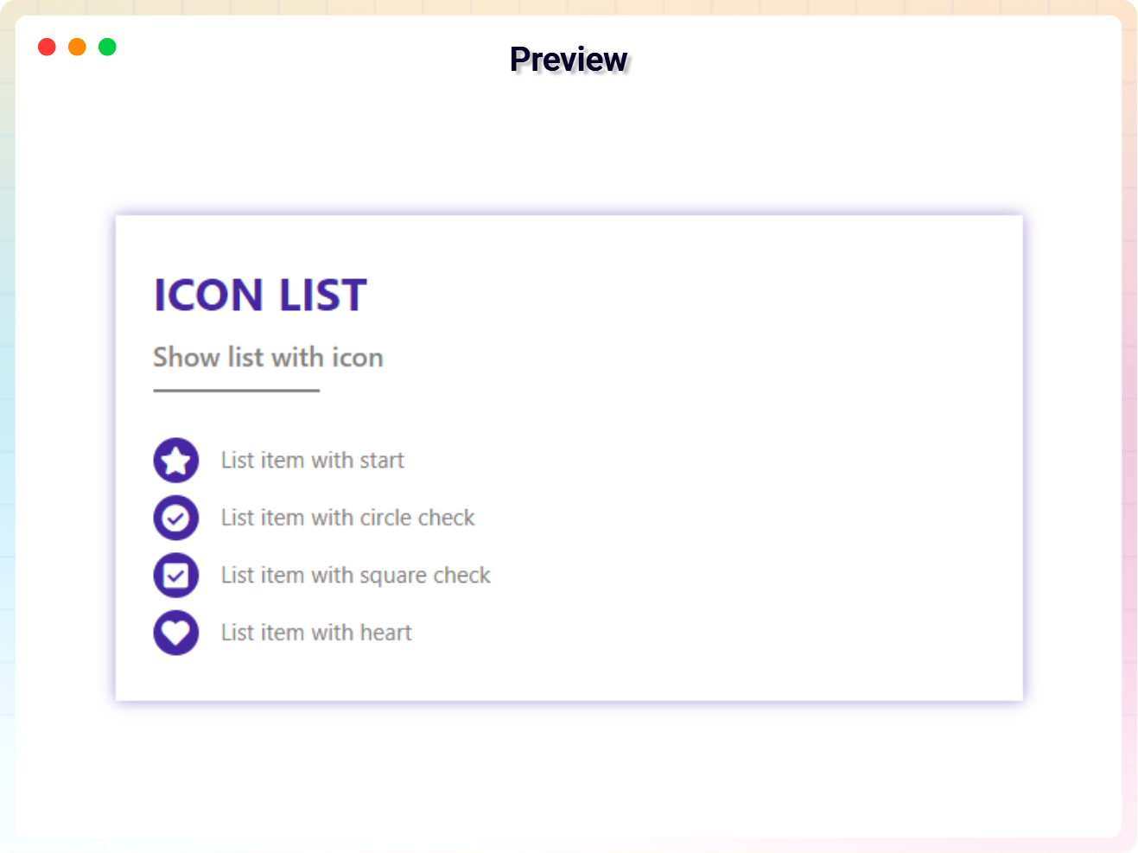1138x853 pixels.
Task: Select the 'List item with circle check' text
Action: click(x=347, y=518)
